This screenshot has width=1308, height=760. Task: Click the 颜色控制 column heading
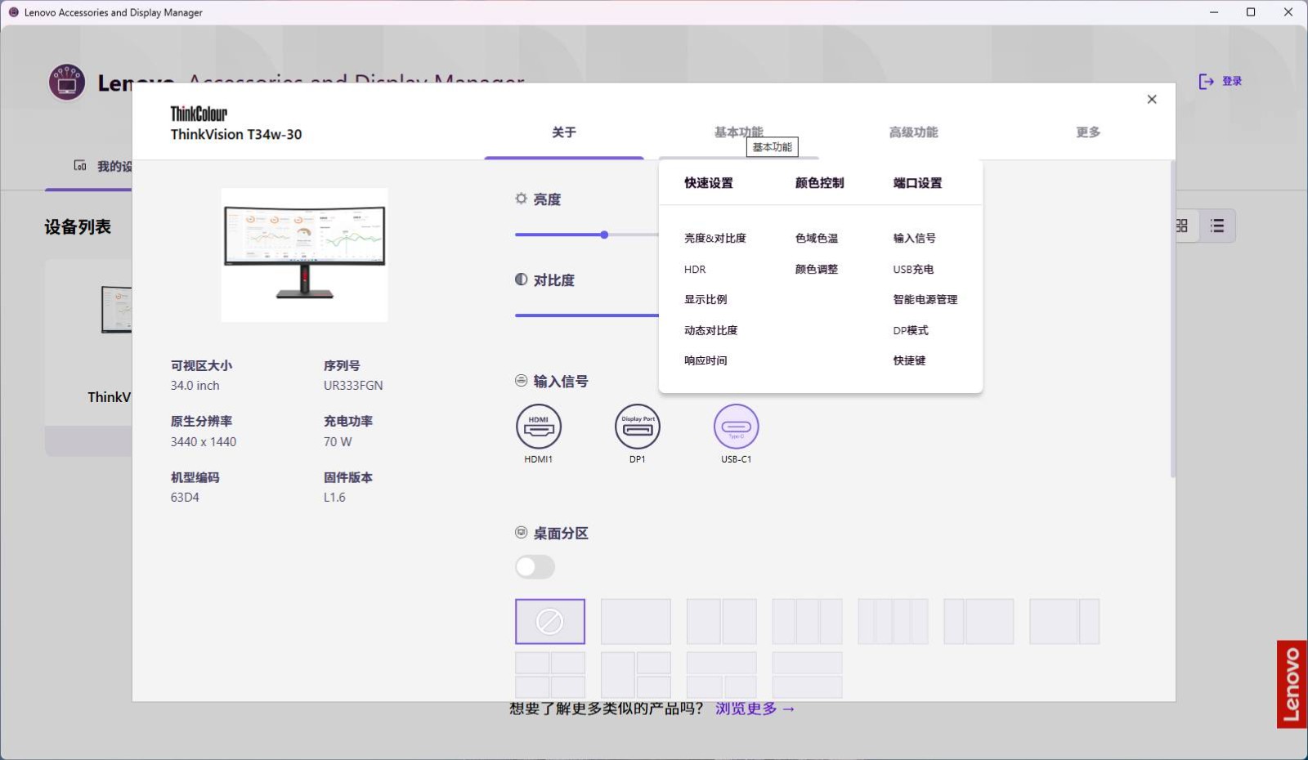coord(819,183)
